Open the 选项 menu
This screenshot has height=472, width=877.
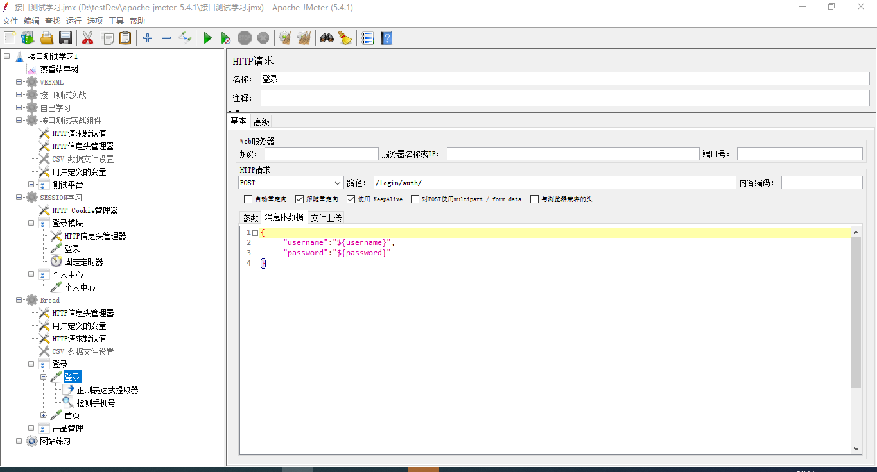click(x=95, y=21)
